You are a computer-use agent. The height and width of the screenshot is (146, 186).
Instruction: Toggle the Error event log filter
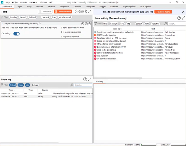point(21,85)
